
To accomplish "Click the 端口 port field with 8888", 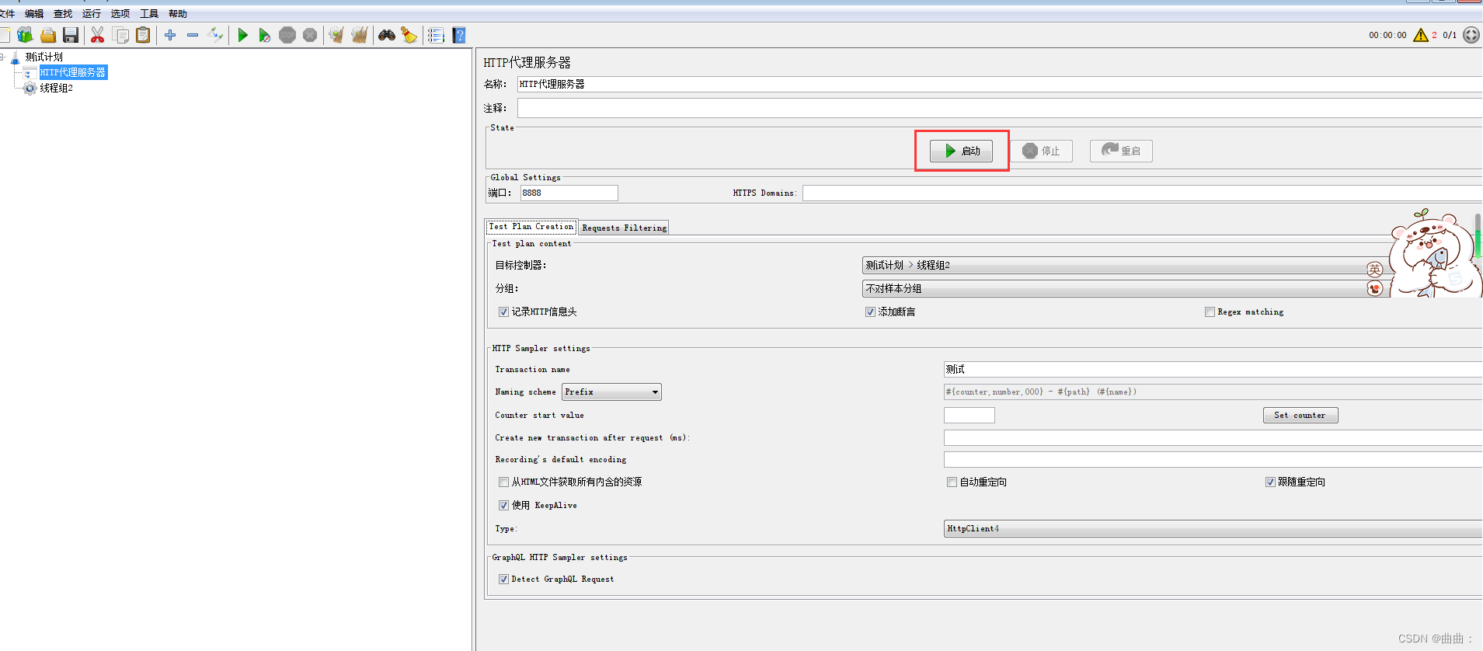I will pos(569,193).
